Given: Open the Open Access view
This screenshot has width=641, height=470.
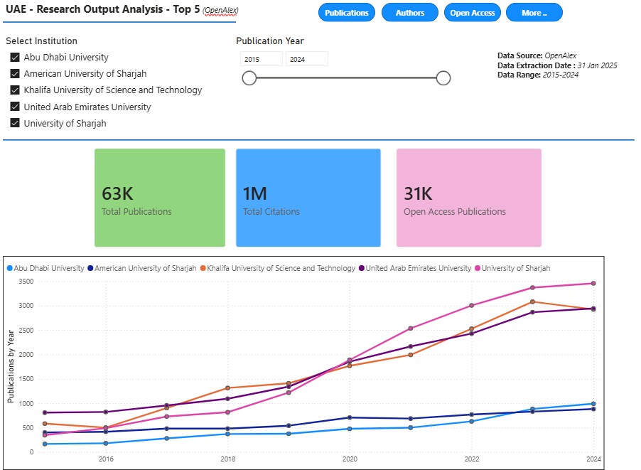Looking at the screenshot, I should point(473,13).
